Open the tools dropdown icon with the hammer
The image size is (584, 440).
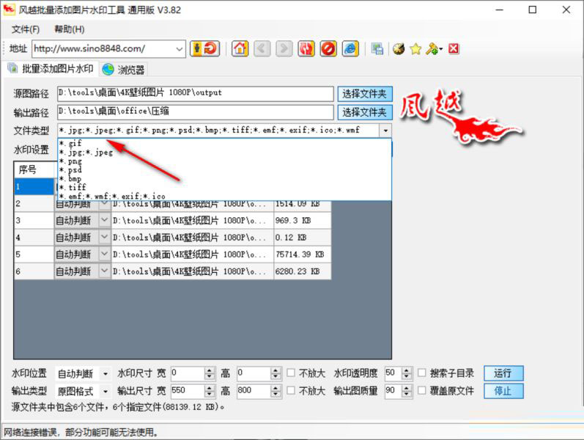click(434, 49)
